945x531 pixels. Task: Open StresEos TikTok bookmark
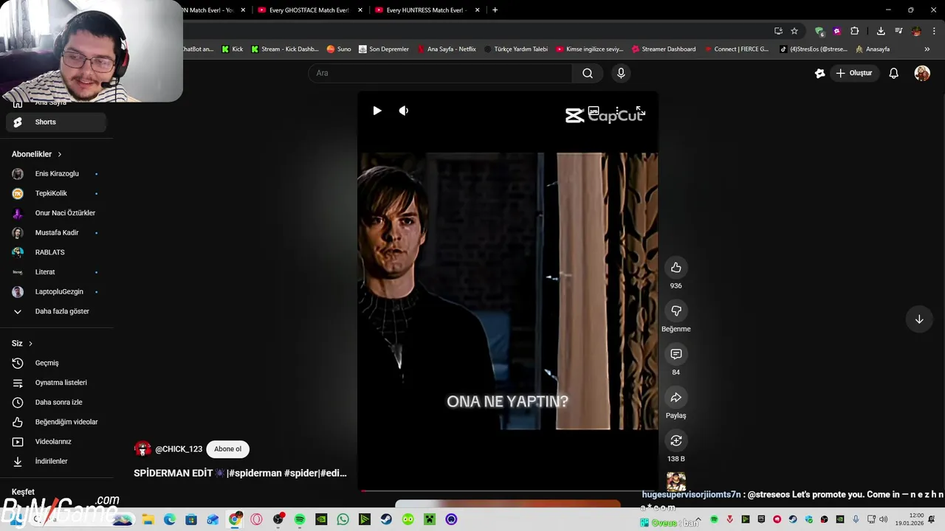814,49
